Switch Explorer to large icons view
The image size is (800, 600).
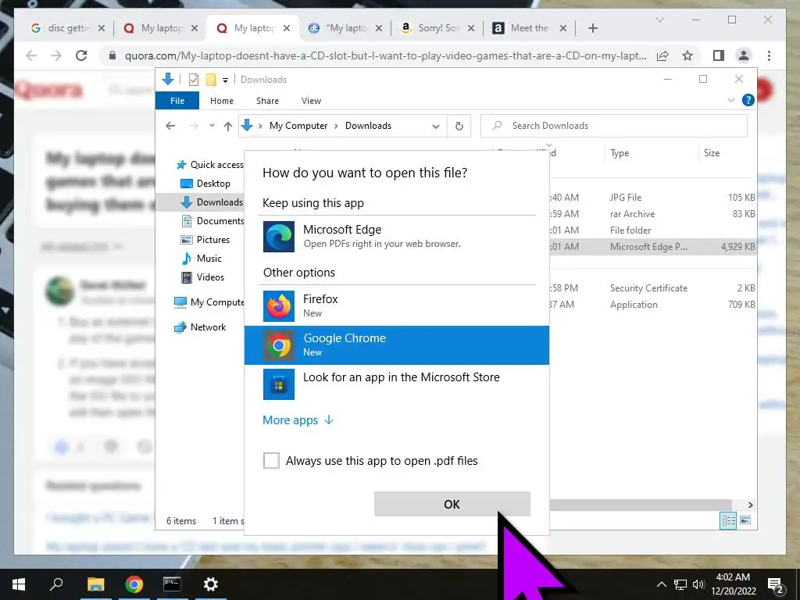click(745, 520)
